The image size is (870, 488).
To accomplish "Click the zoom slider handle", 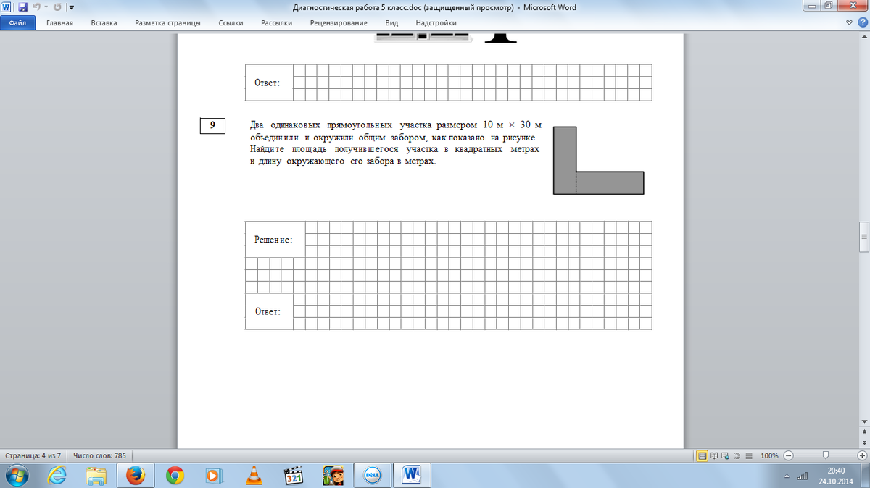I will pyautogui.click(x=825, y=456).
